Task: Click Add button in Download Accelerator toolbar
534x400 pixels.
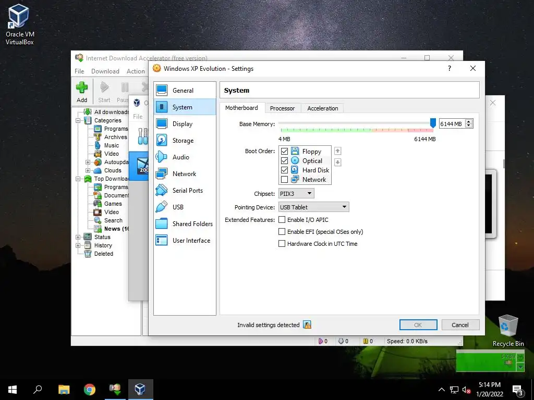Action: tap(82, 92)
